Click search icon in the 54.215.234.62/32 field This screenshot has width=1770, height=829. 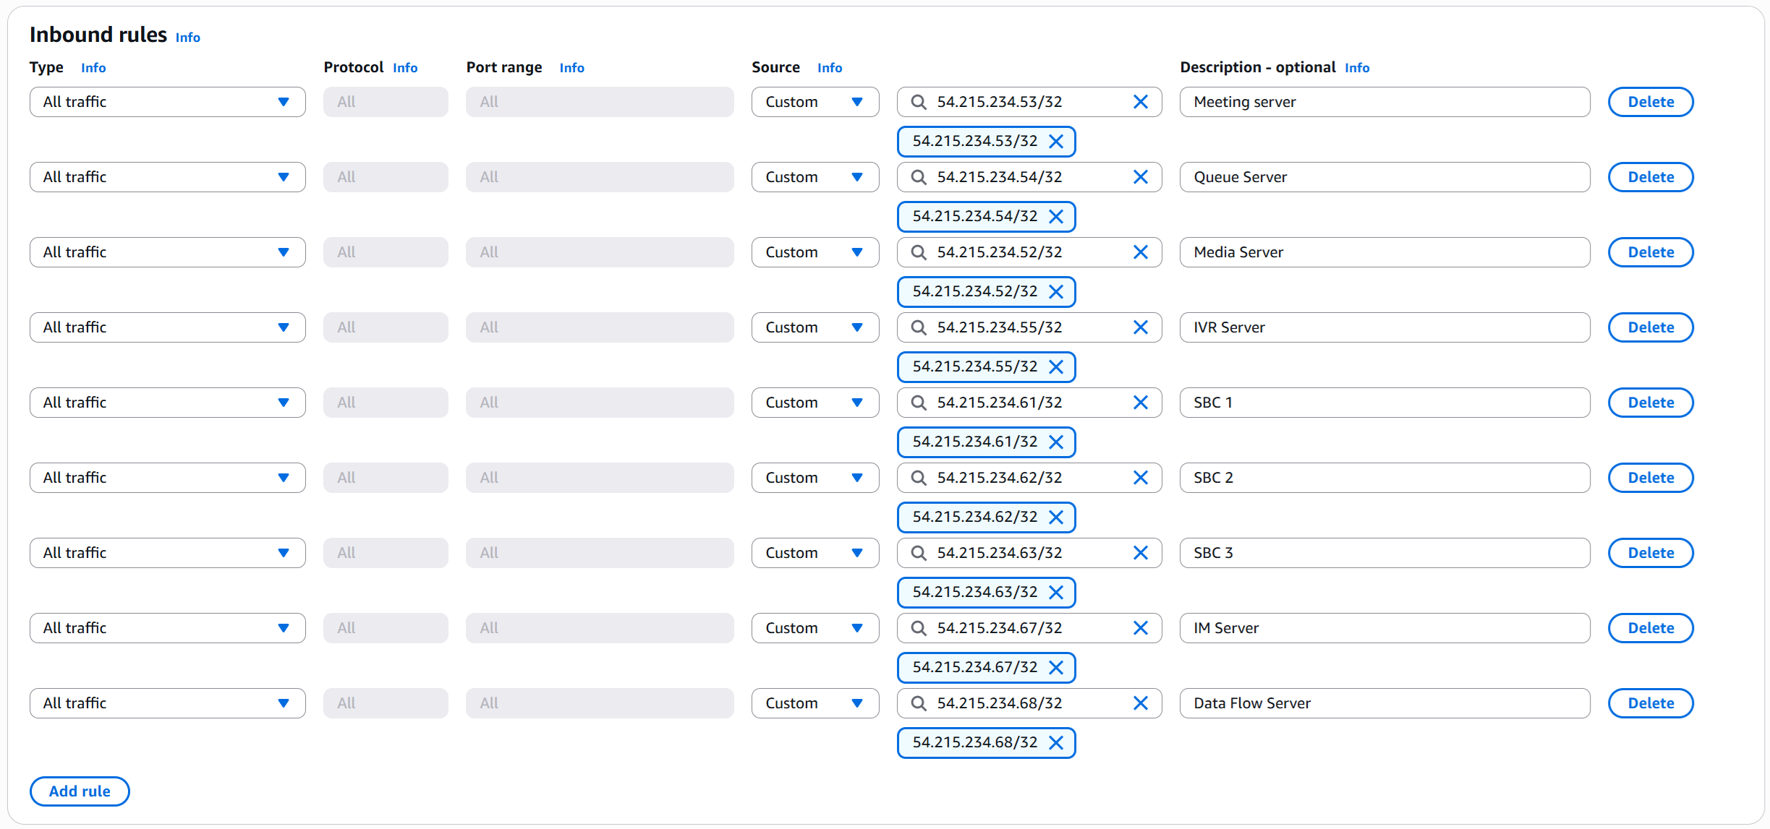(918, 478)
